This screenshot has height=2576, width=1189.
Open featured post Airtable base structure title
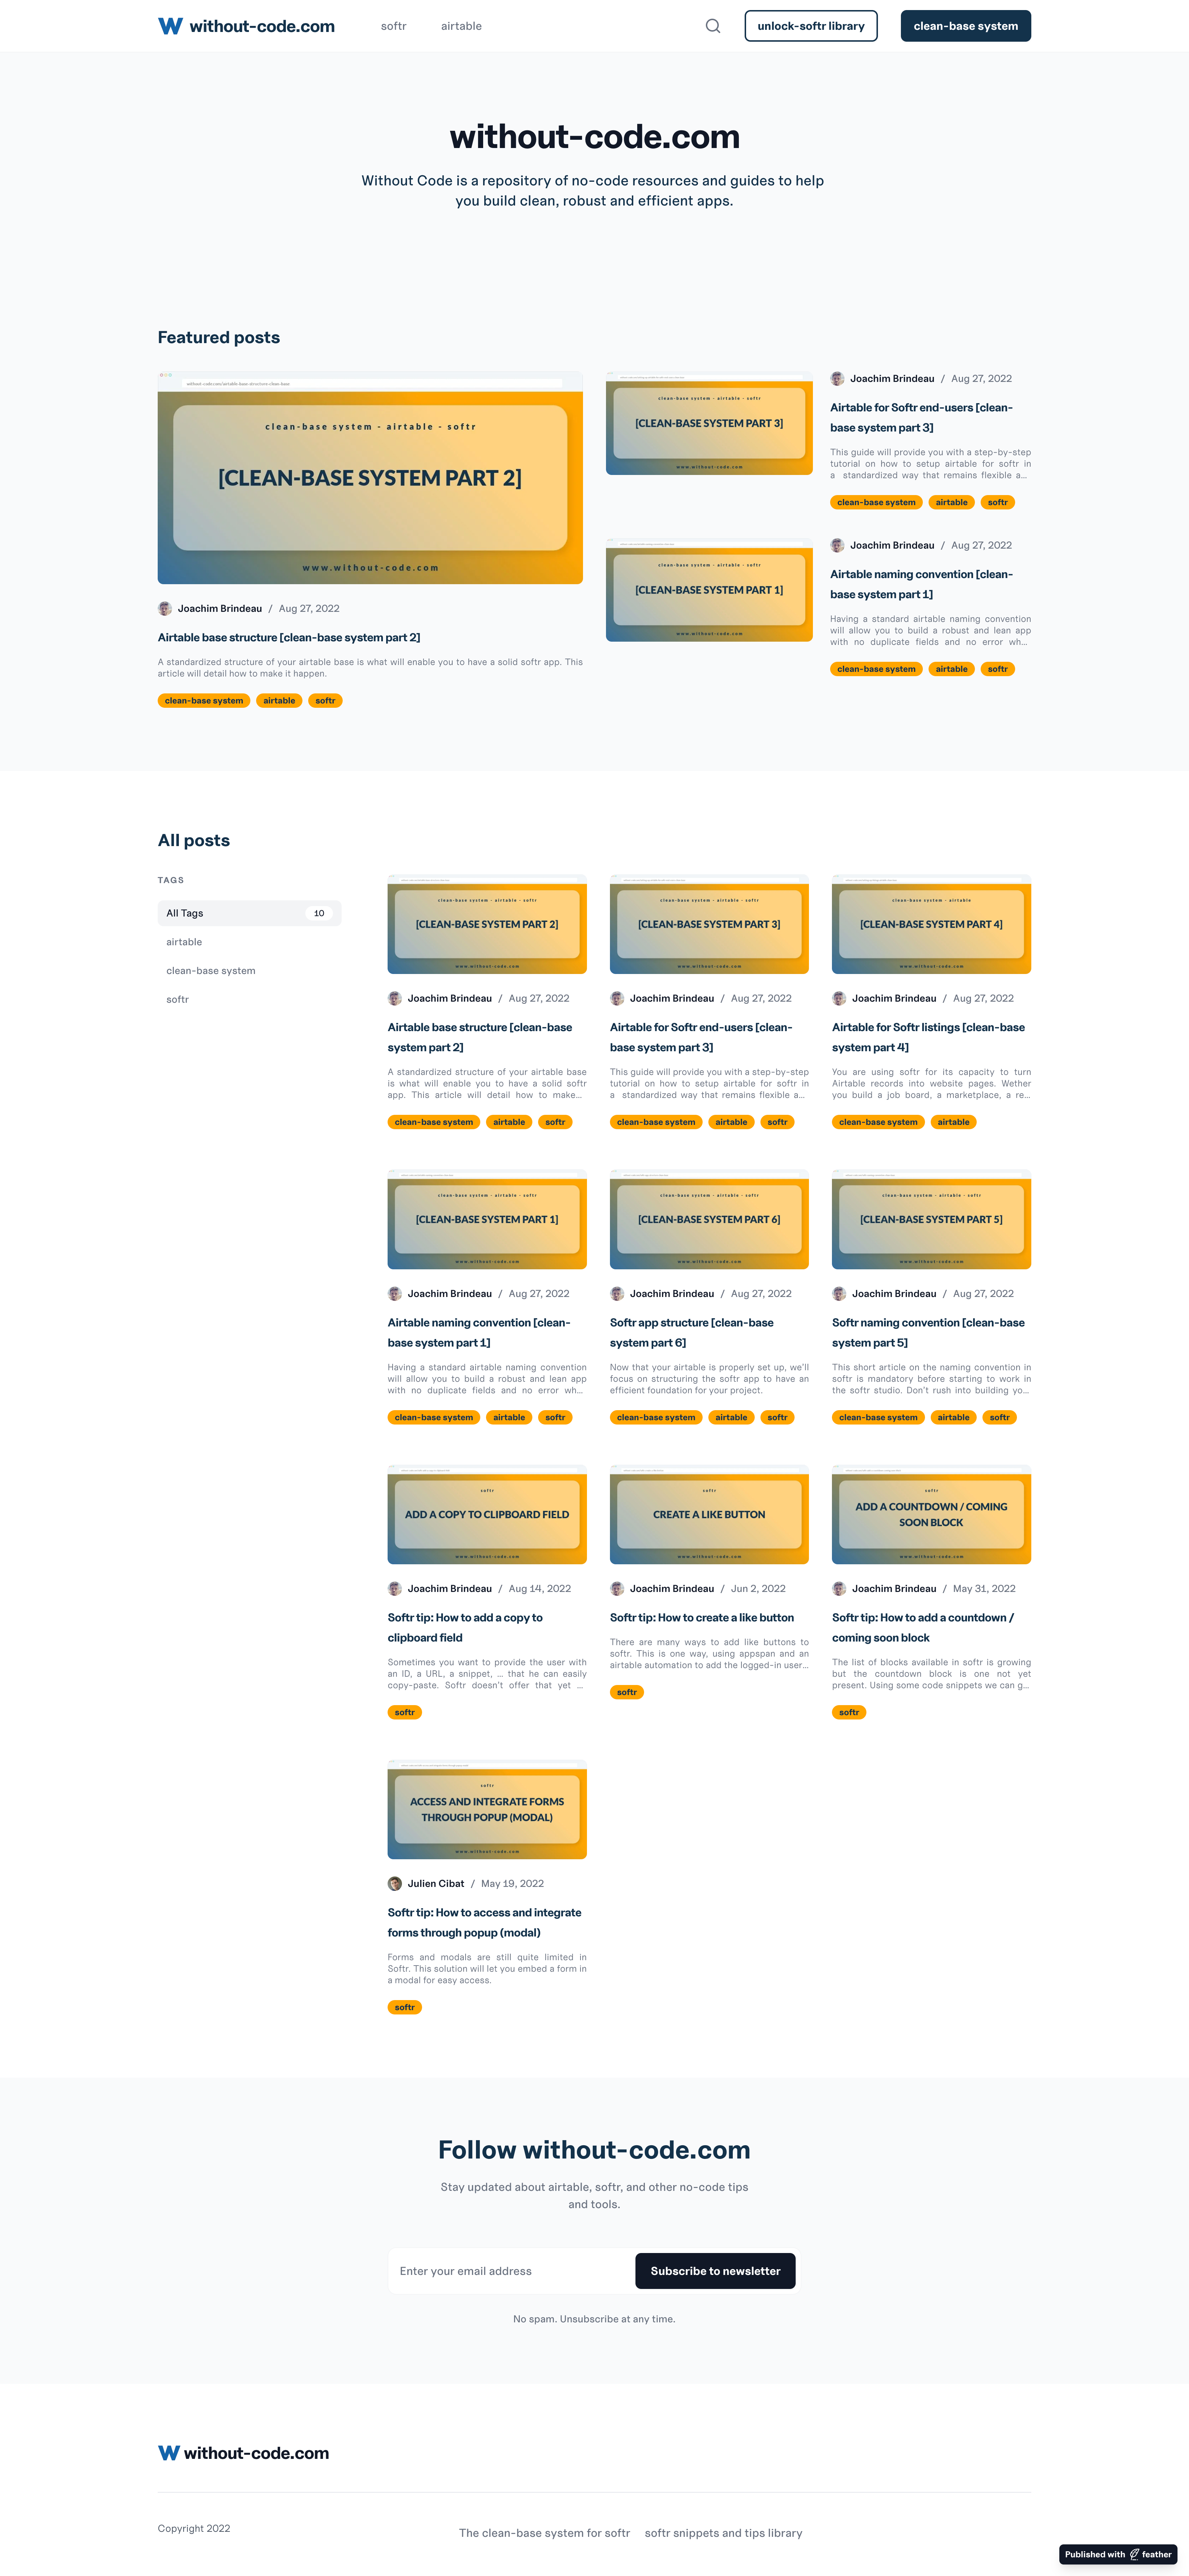point(289,637)
